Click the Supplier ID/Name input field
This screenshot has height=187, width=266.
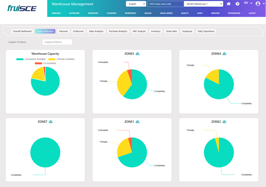pyautogui.click(x=57, y=42)
